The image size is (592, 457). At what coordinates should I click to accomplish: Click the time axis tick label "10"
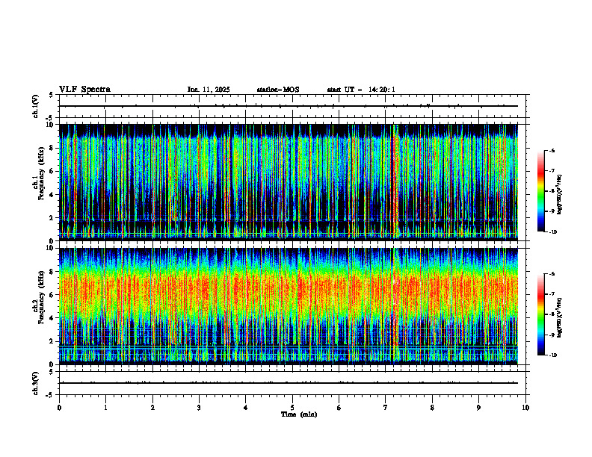pyautogui.click(x=525, y=408)
